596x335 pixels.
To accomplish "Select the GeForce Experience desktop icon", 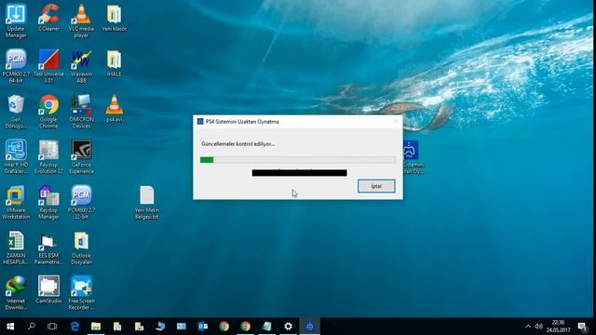I will (x=81, y=156).
